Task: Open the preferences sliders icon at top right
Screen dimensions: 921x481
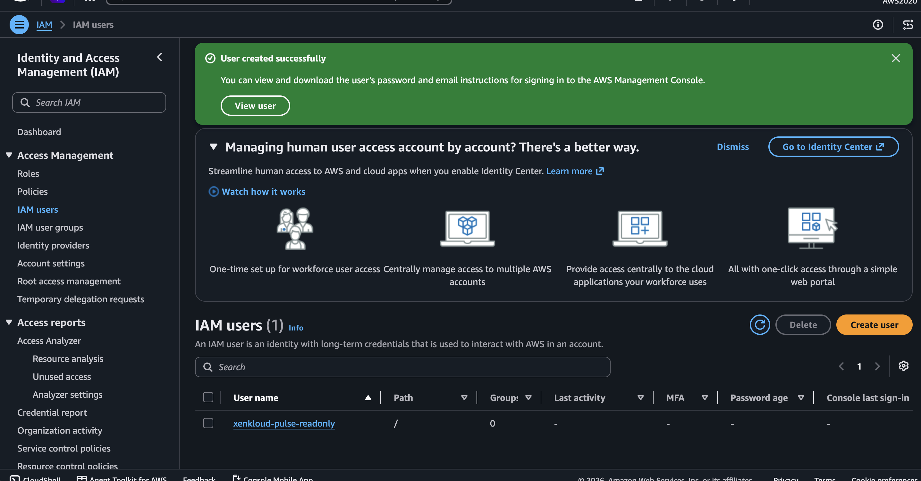Action: [908, 25]
